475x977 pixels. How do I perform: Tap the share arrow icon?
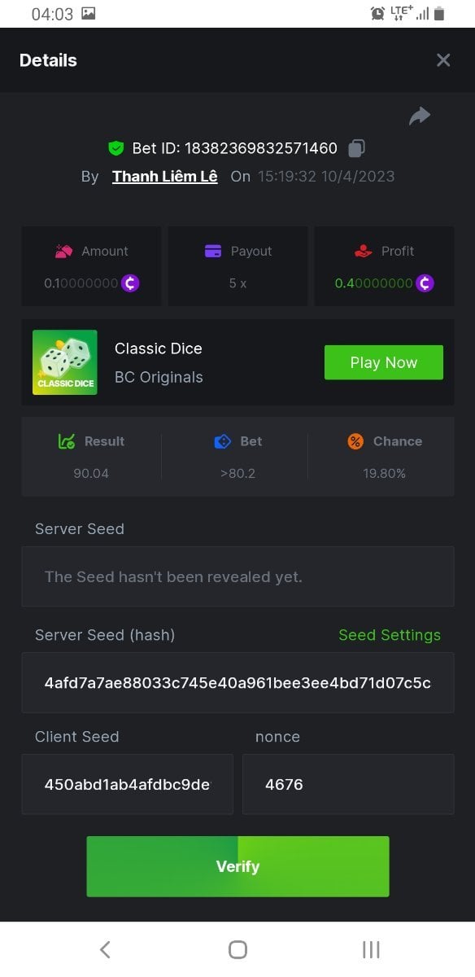(x=420, y=116)
